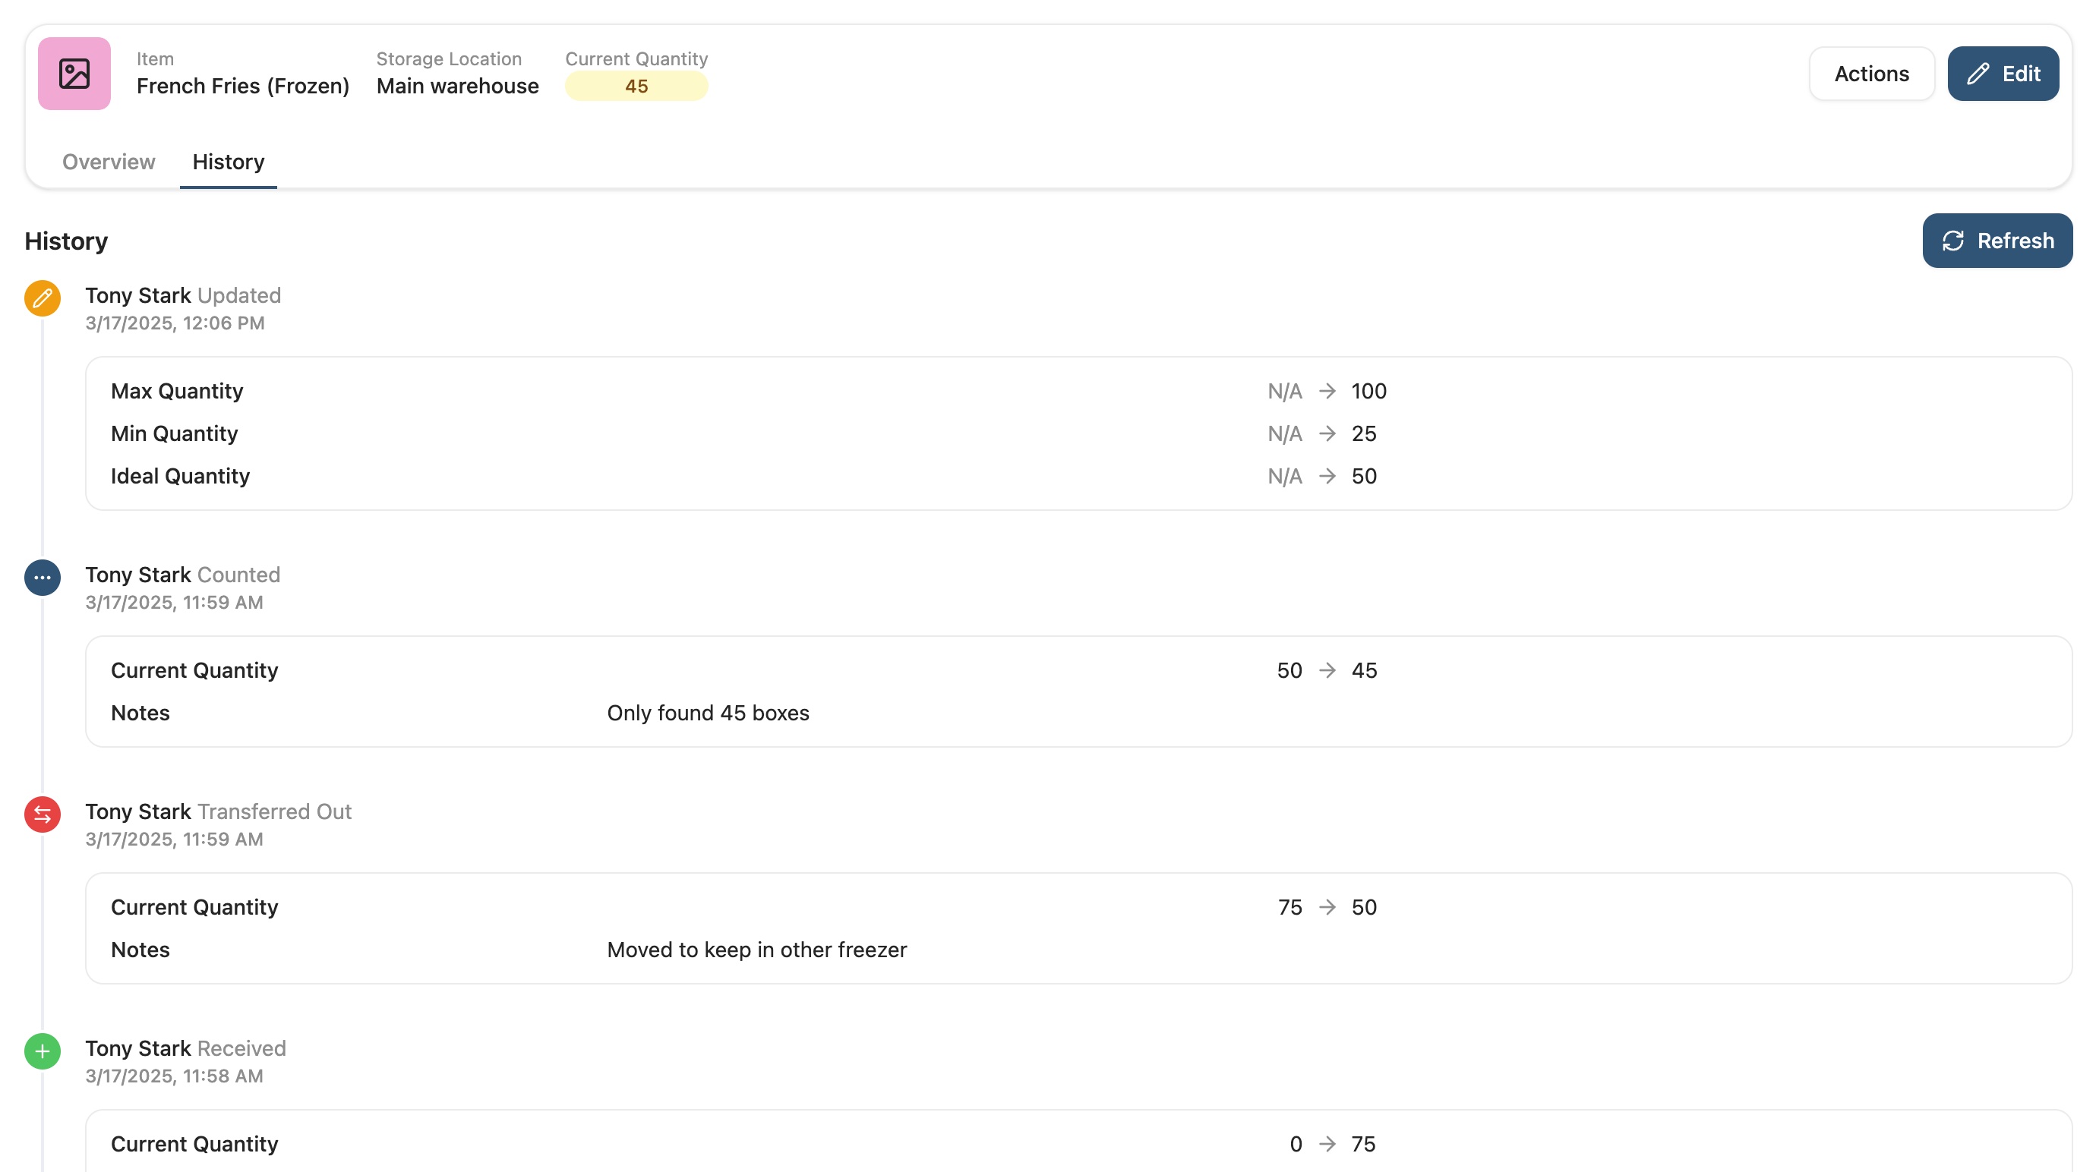The width and height of the screenshot is (2096, 1172).
Task: Click the 'Only found 45 boxes' note
Action: (707, 714)
